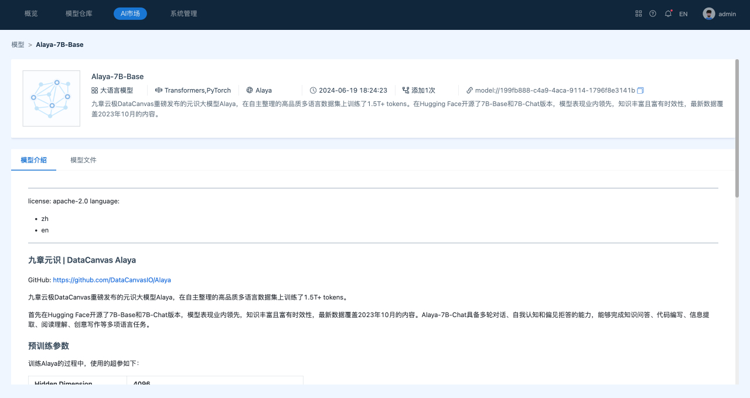Open the admin username menu
The width and height of the screenshot is (750, 398).
(x=727, y=14)
